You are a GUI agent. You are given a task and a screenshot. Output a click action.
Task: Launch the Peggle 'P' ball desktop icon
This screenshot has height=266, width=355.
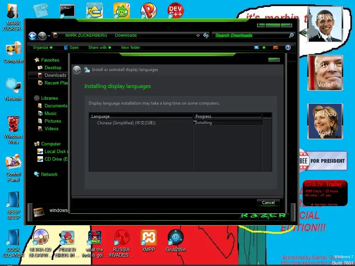pyautogui.click(x=148, y=10)
